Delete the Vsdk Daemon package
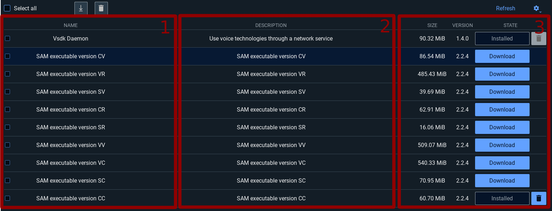552x211 pixels. [538, 39]
